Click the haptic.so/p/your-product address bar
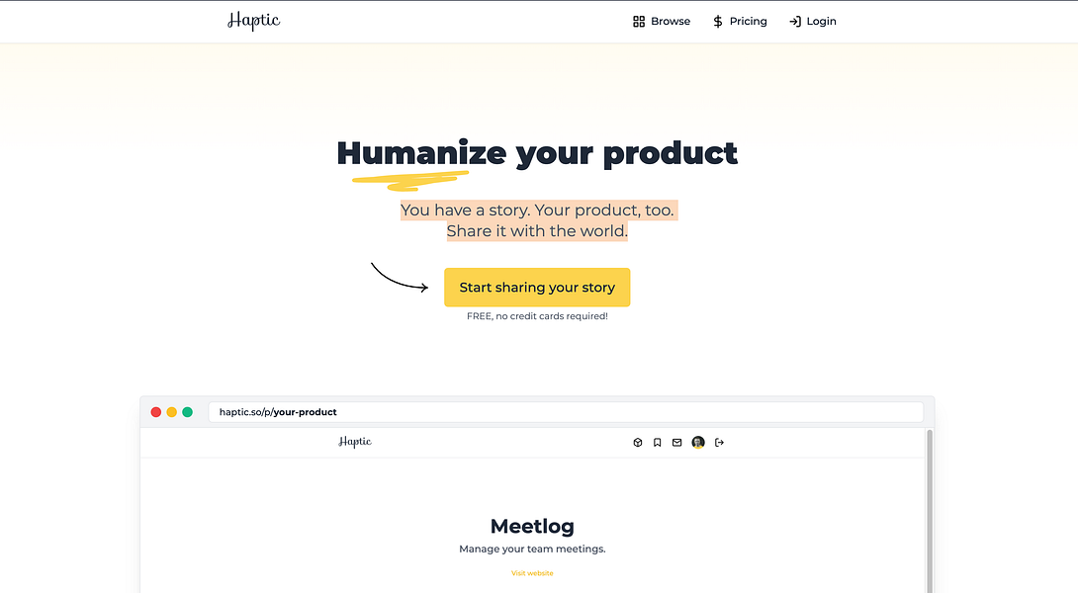The width and height of the screenshot is (1078, 593). click(565, 412)
